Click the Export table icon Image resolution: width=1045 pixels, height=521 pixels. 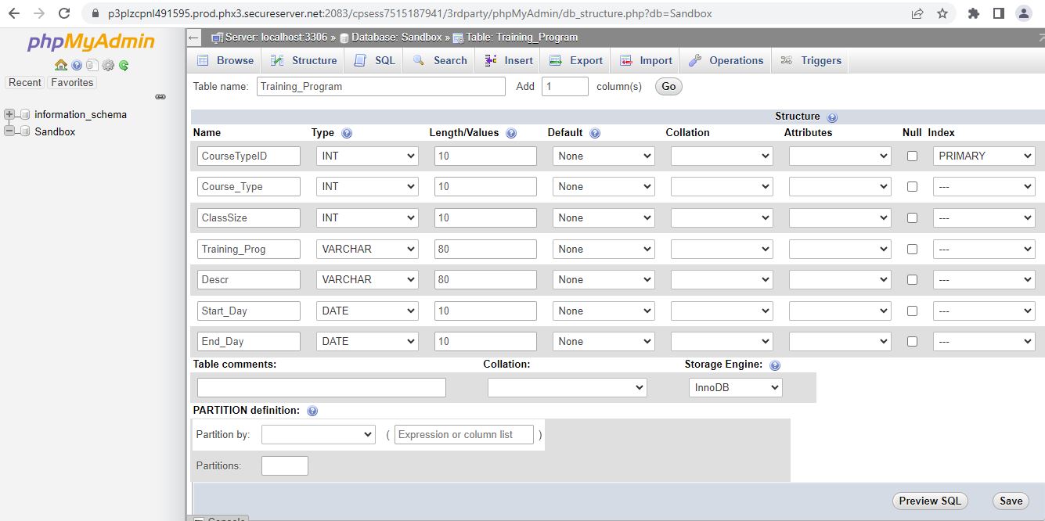pos(556,59)
